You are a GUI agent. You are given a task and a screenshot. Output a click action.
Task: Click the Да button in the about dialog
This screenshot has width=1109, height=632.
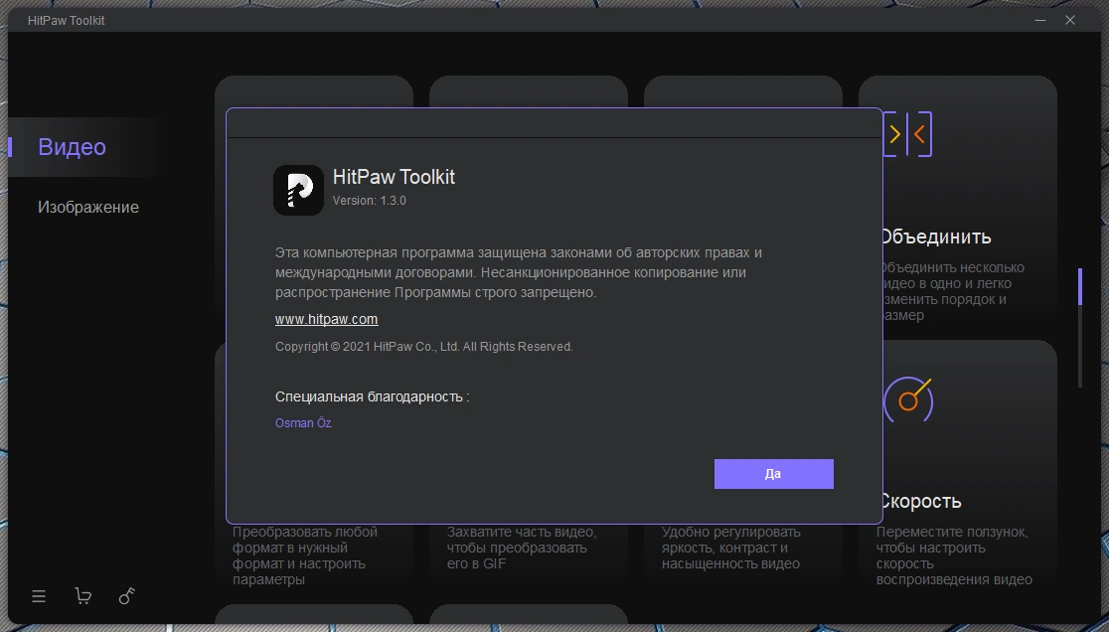[x=774, y=474]
